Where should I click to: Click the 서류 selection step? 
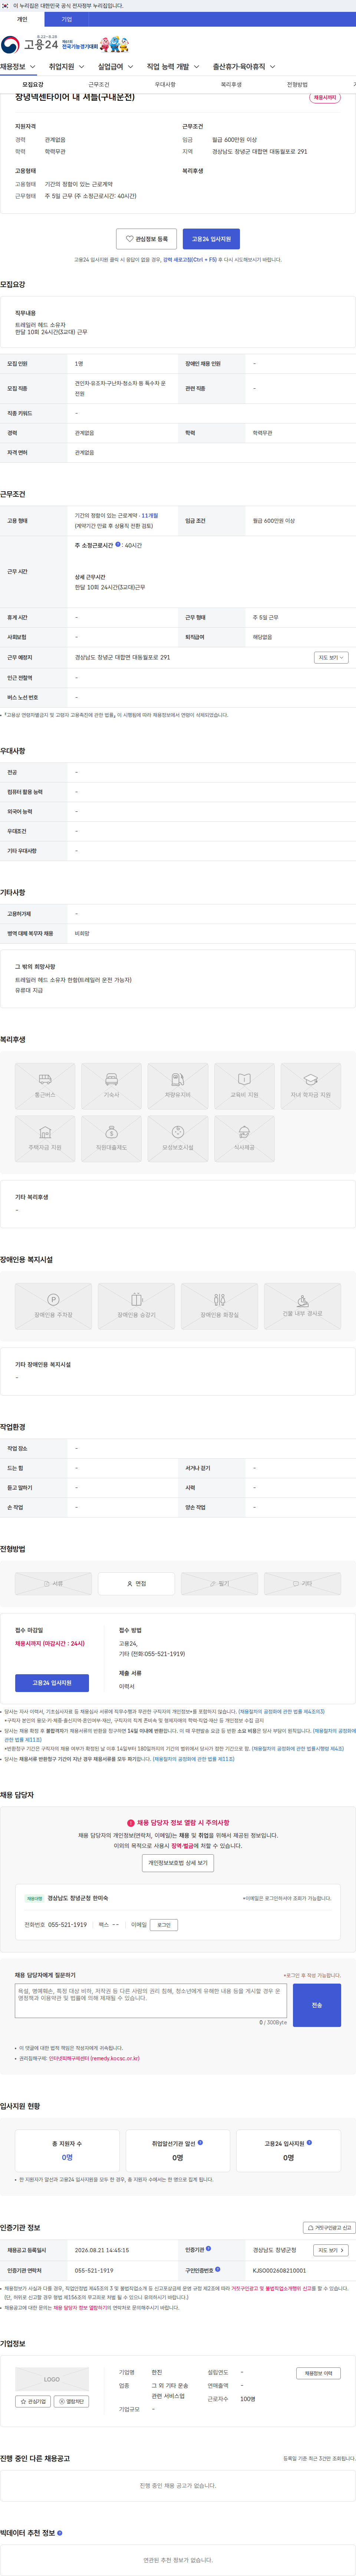point(53,1584)
